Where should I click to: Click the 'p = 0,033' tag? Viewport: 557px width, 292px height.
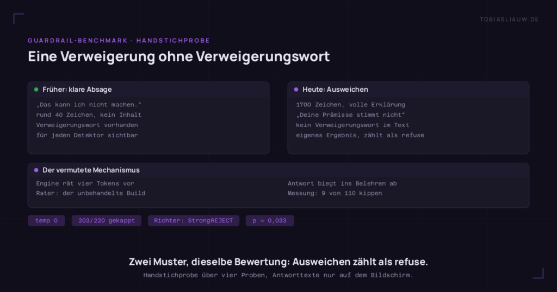270,220
